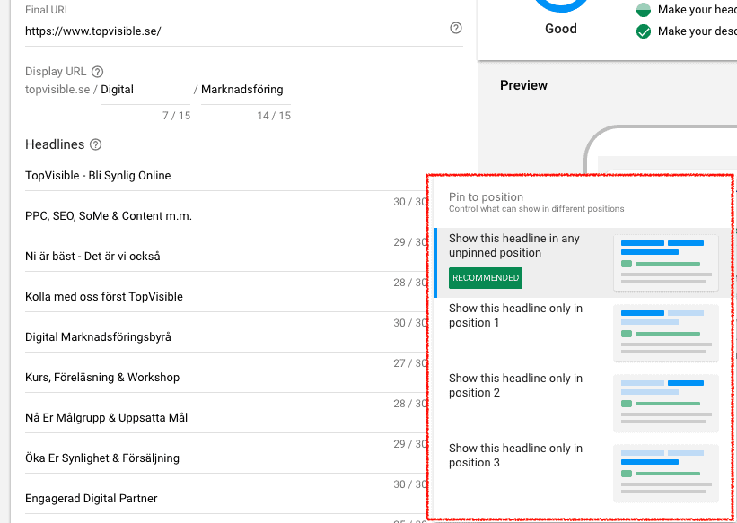Click the 'topvisible.se /' domain text

(61, 90)
